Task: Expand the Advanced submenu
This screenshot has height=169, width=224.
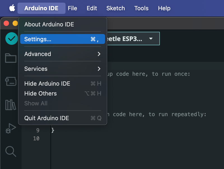Action: click(x=62, y=54)
